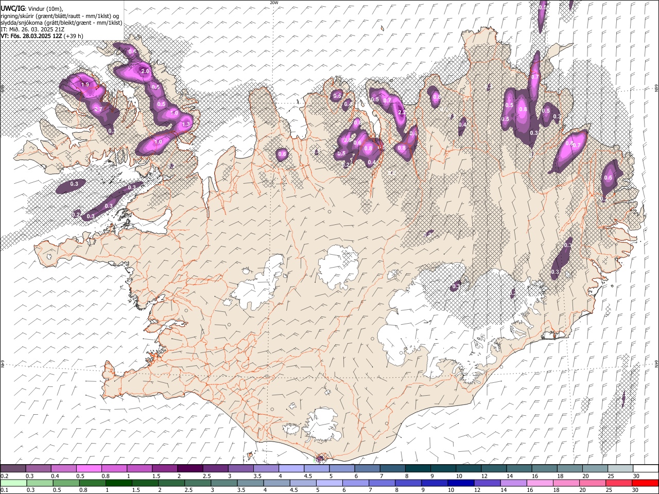The width and height of the screenshot is (659, 494).
Task: Click the '0.1' label in the bottom legend row
Action: pos(4,490)
